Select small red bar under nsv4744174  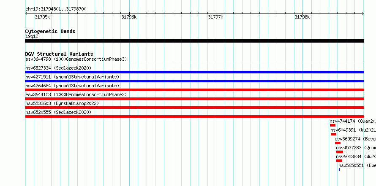click(332, 125)
